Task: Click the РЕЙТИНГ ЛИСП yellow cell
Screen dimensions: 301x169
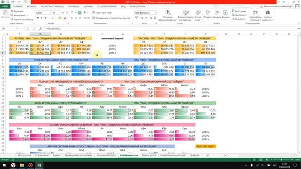Action: point(206,146)
